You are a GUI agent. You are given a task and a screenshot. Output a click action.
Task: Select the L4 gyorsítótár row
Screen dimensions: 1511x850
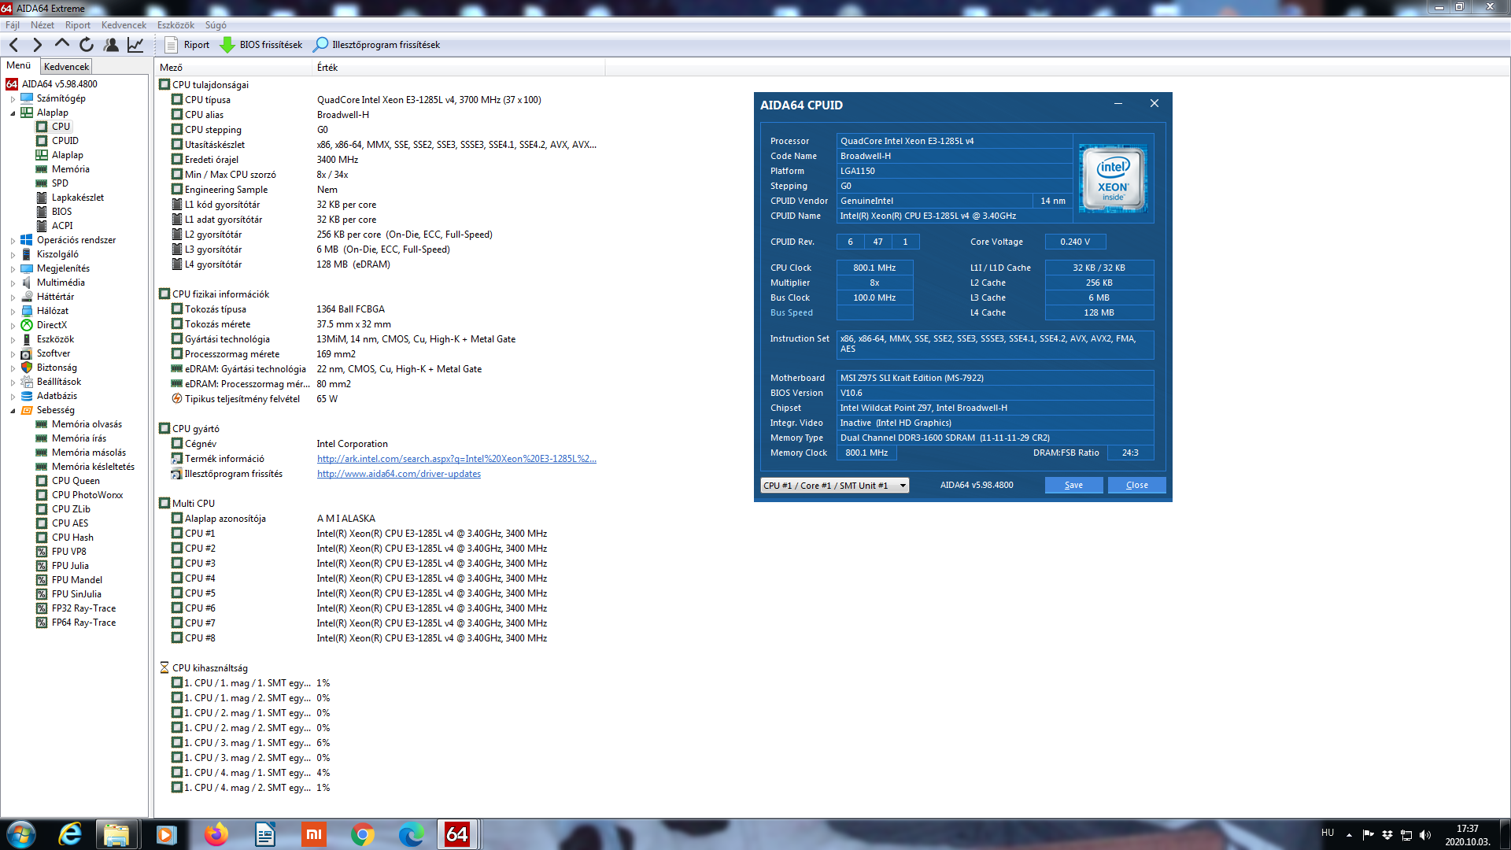pyautogui.click(x=379, y=264)
